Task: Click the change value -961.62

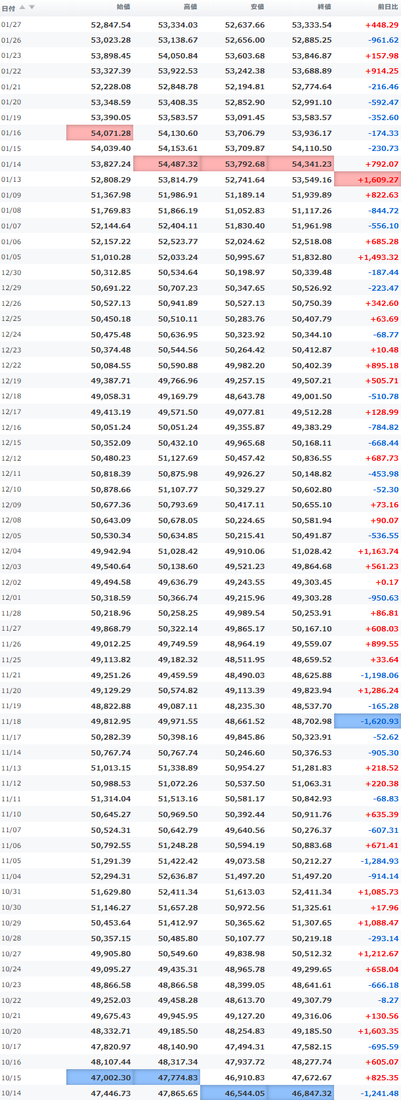Action: (x=383, y=41)
